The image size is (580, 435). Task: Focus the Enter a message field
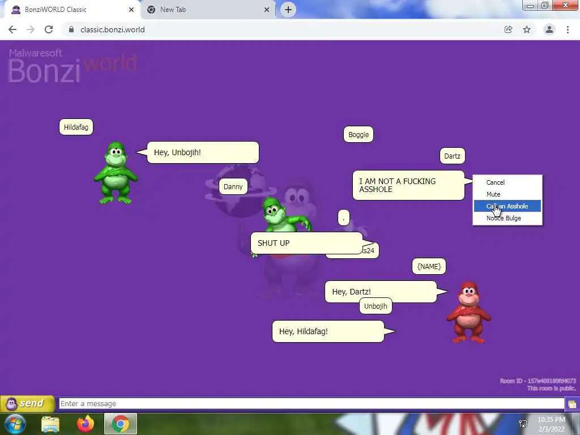point(312,403)
